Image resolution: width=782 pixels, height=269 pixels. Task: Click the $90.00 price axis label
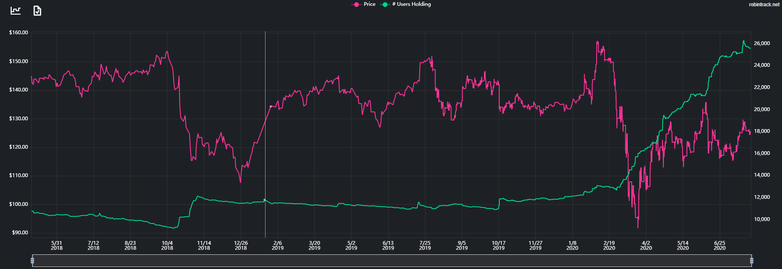click(x=19, y=233)
